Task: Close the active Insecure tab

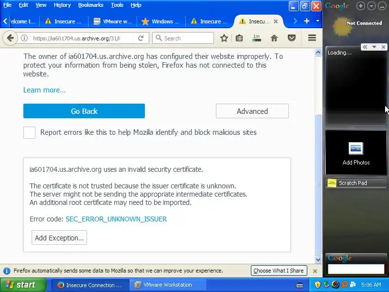Action: 276,21
